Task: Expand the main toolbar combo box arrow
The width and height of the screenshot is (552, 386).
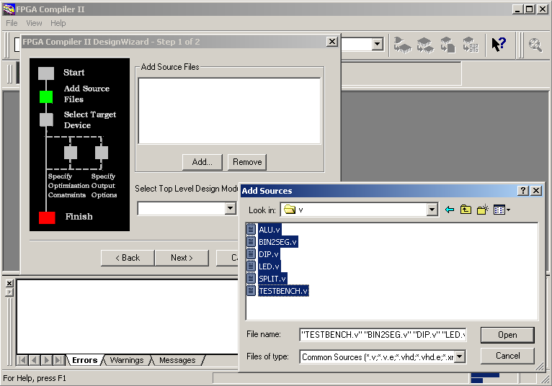Action: 378,45
